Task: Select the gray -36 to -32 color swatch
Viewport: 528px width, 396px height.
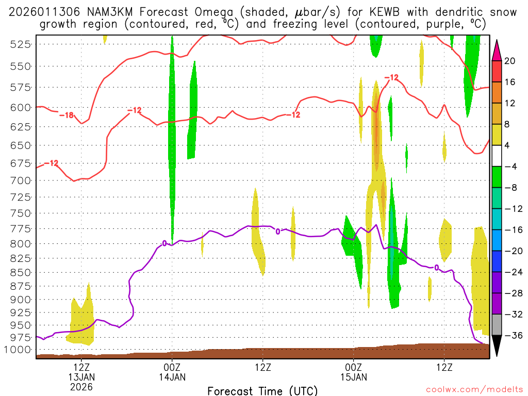Action: 497,325
